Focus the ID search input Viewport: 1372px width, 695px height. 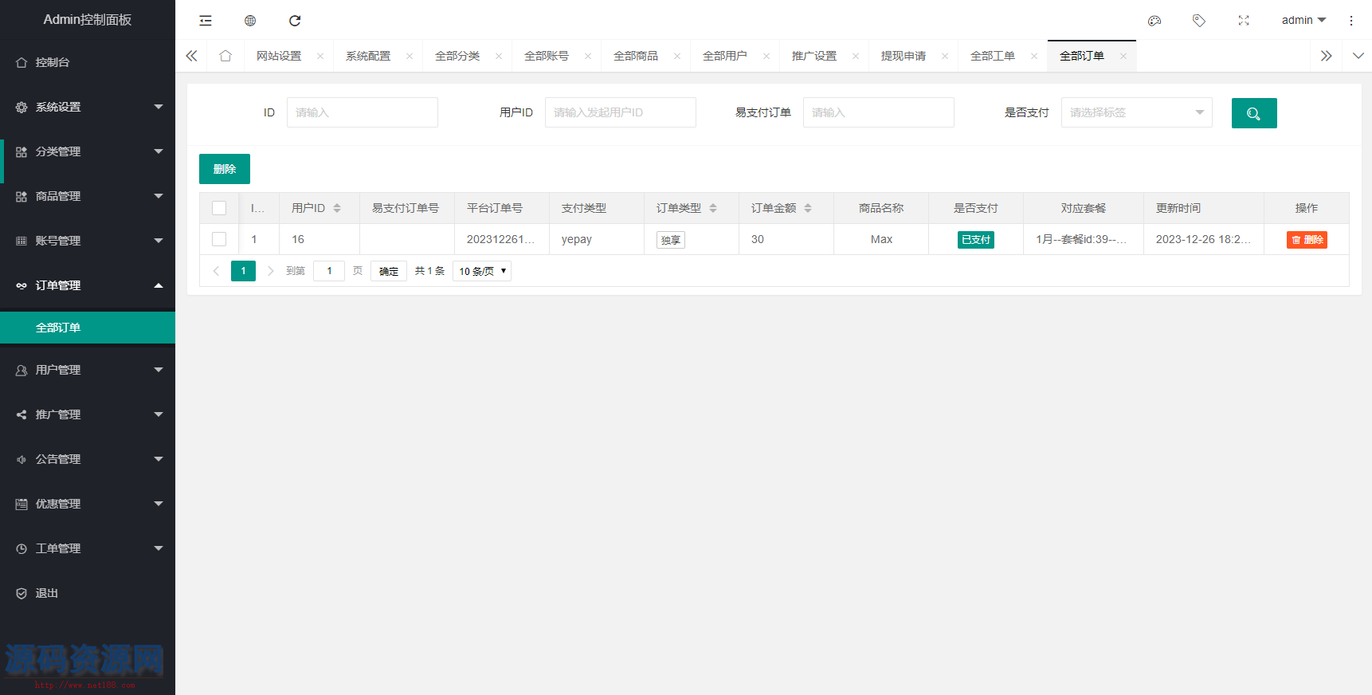363,112
